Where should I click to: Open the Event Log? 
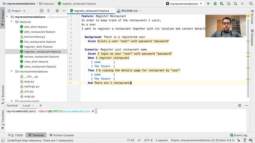239,135
